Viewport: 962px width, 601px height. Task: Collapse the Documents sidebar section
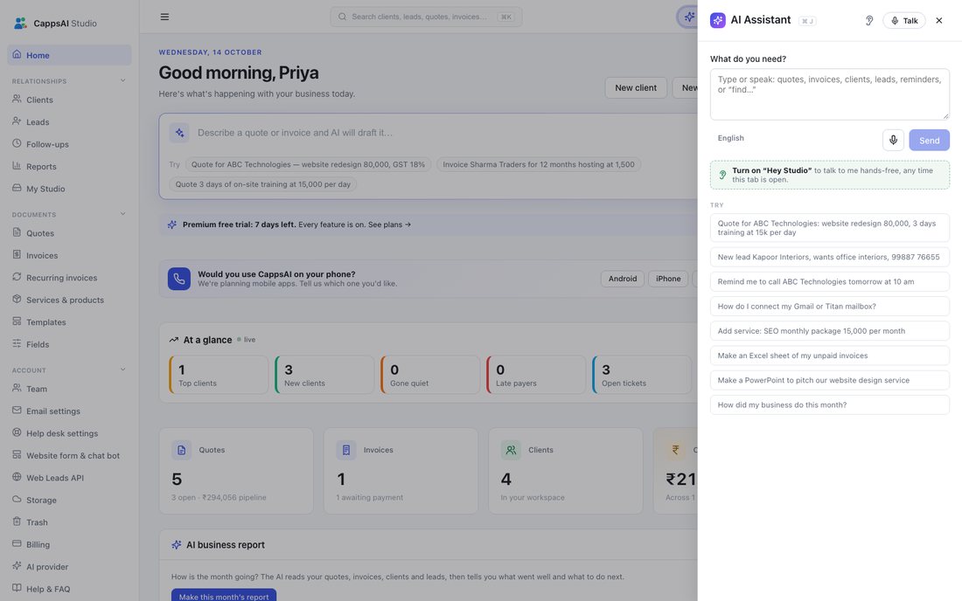122,214
